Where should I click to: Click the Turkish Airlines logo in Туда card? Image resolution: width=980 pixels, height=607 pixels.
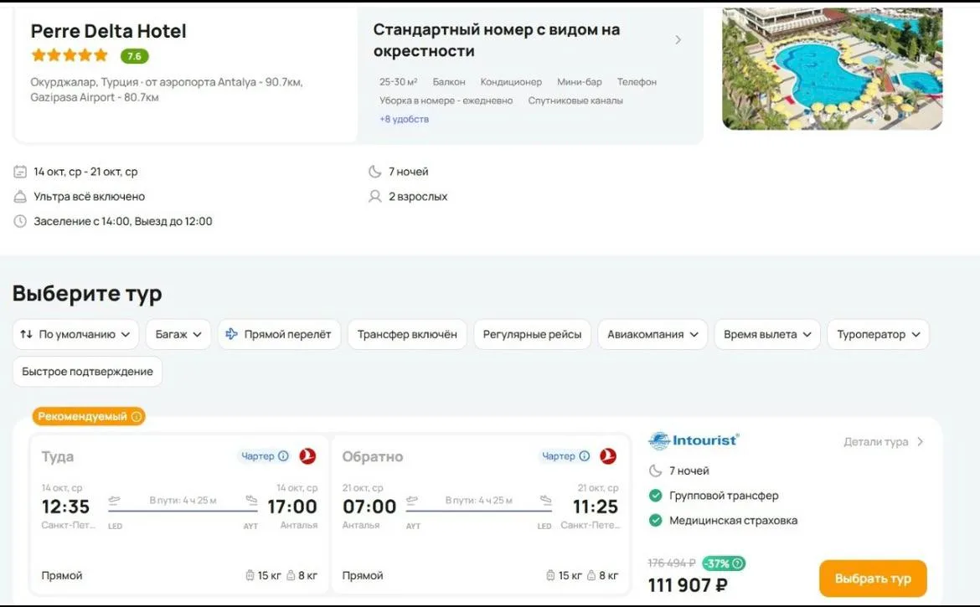307,456
